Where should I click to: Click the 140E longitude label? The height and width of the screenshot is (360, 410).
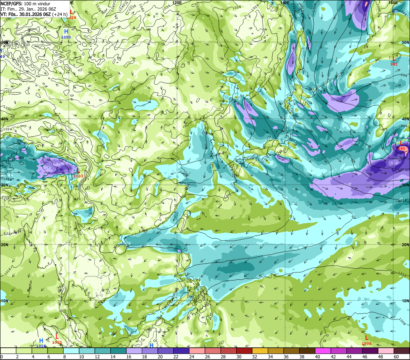coord(285,2)
